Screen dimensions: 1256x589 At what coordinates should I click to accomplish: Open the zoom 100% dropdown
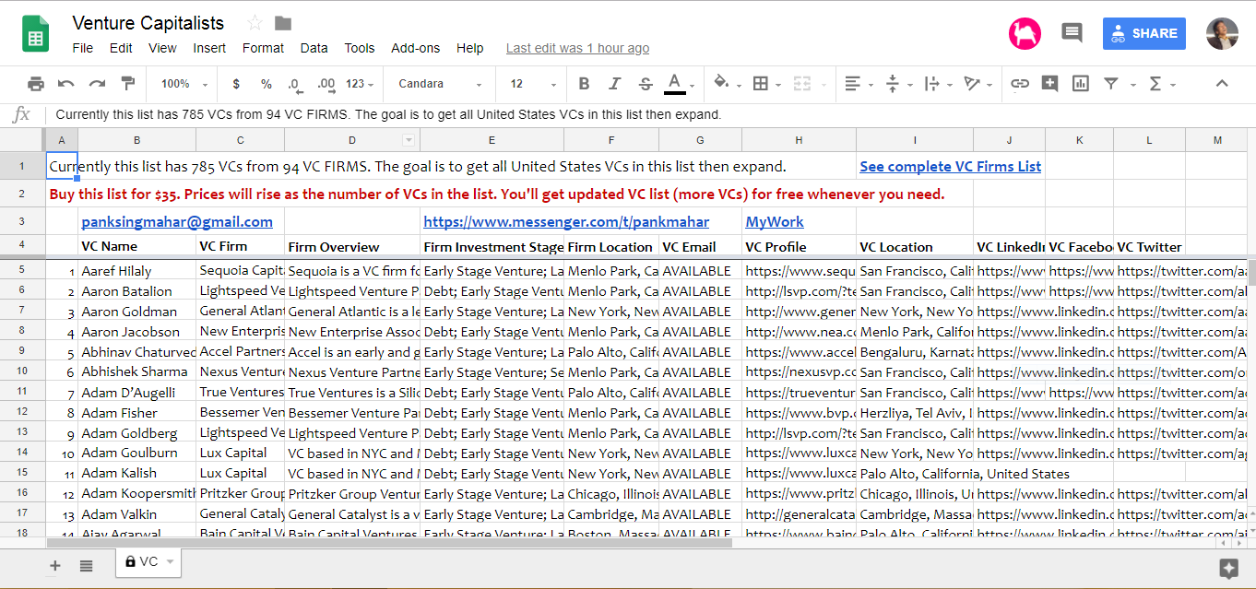click(x=184, y=84)
